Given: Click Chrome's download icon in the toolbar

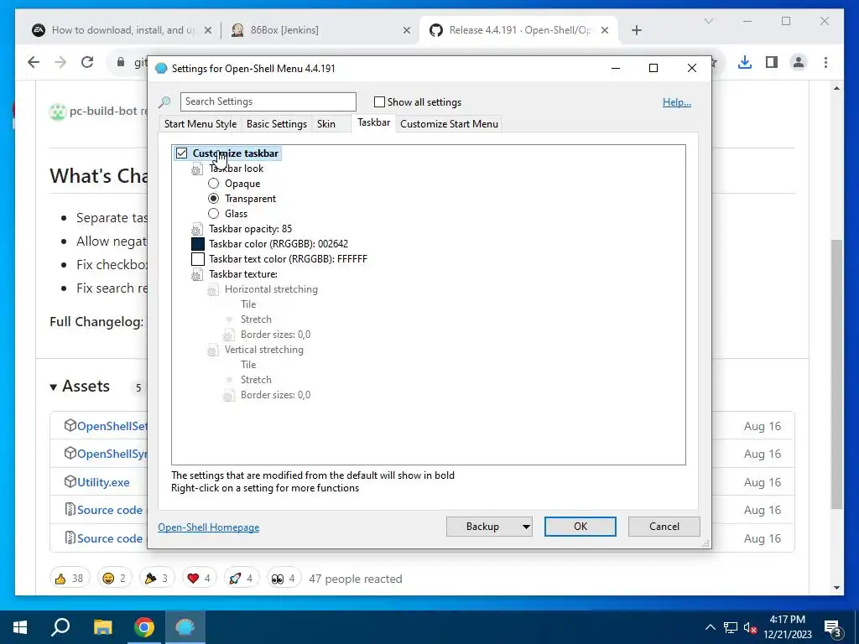Looking at the screenshot, I should 745,62.
